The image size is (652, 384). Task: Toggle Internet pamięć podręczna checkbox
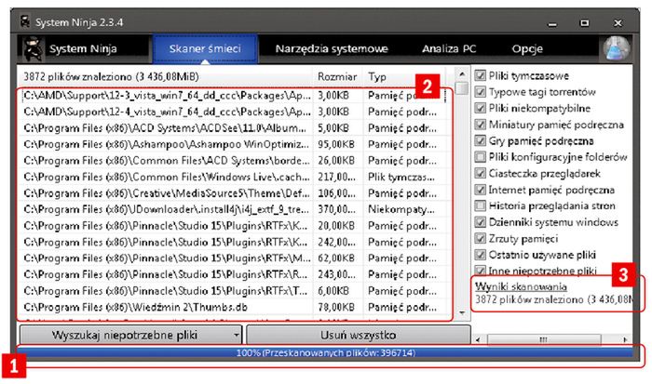click(x=481, y=190)
